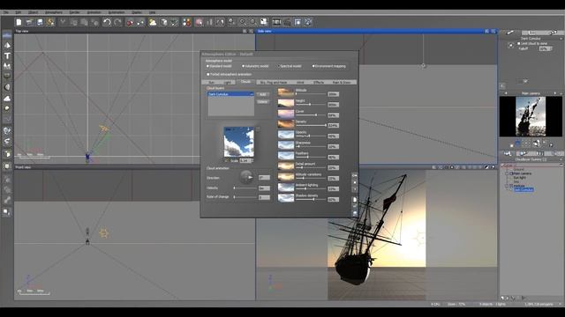Open the Render menu
The image size is (565, 317).
tap(74, 12)
